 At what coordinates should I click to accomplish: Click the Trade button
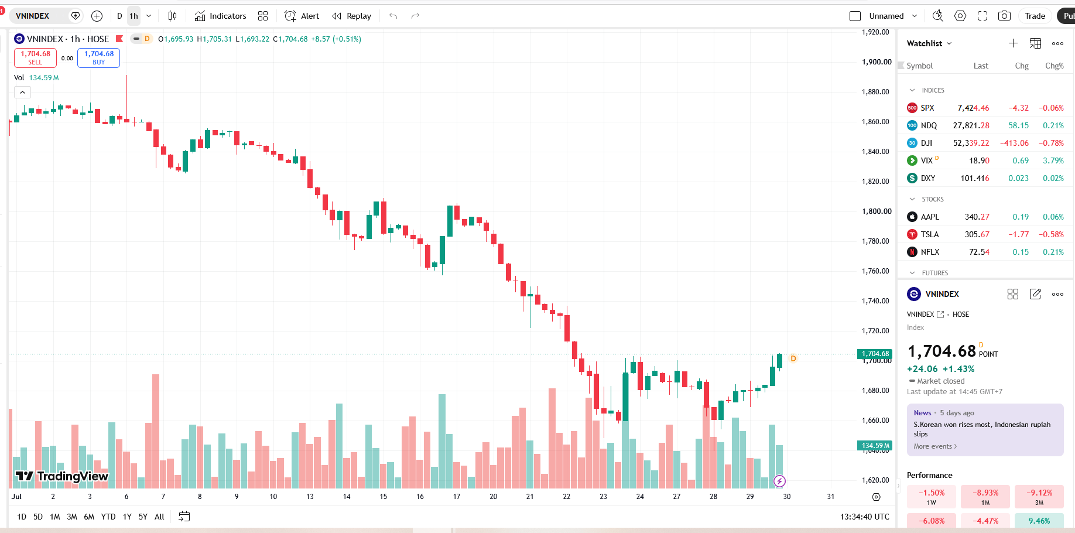(x=1035, y=16)
